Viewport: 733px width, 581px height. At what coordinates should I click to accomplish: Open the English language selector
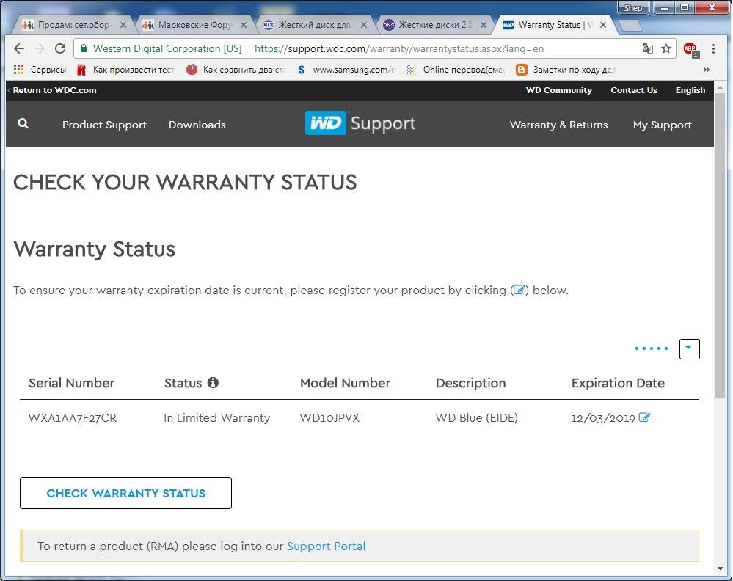pyautogui.click(x=690, y=90)
